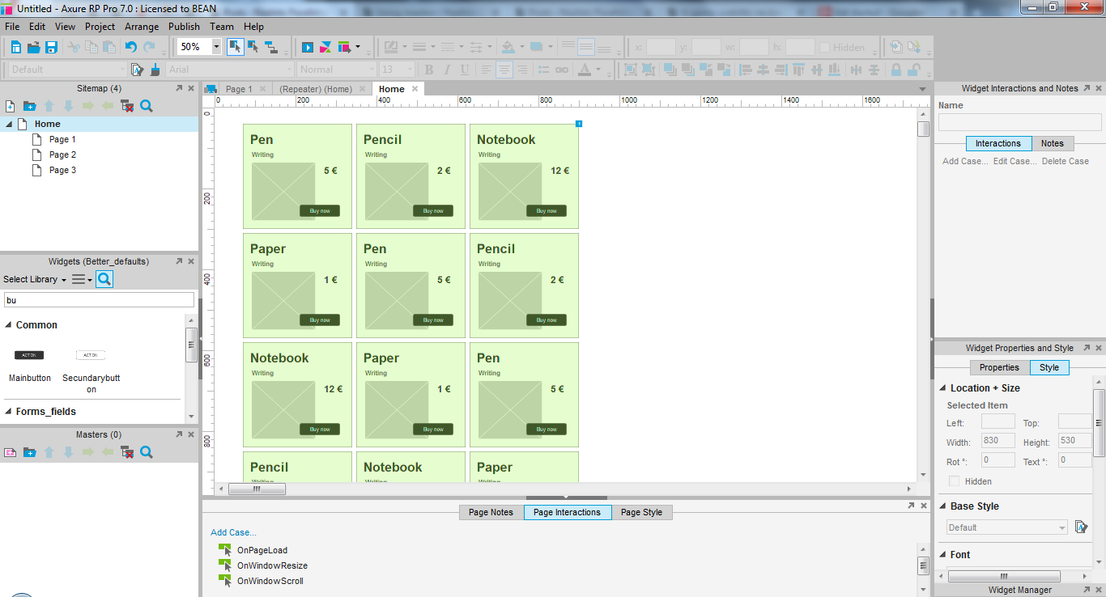Add a new page in the Sitemap panel

pyautogui.click(x=11, y=106)
